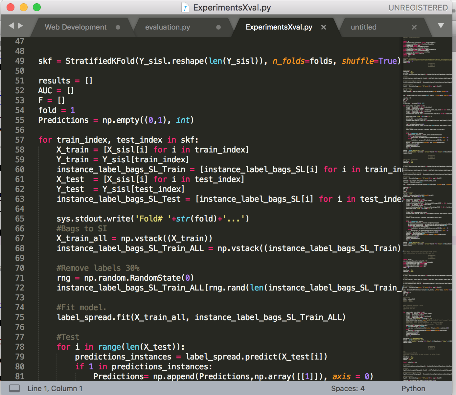Image resolution: width=456 pixels, height=395 pixels.
Task: Click the unsaved-changes dot on Web Development tab
Action: [118, 27]
